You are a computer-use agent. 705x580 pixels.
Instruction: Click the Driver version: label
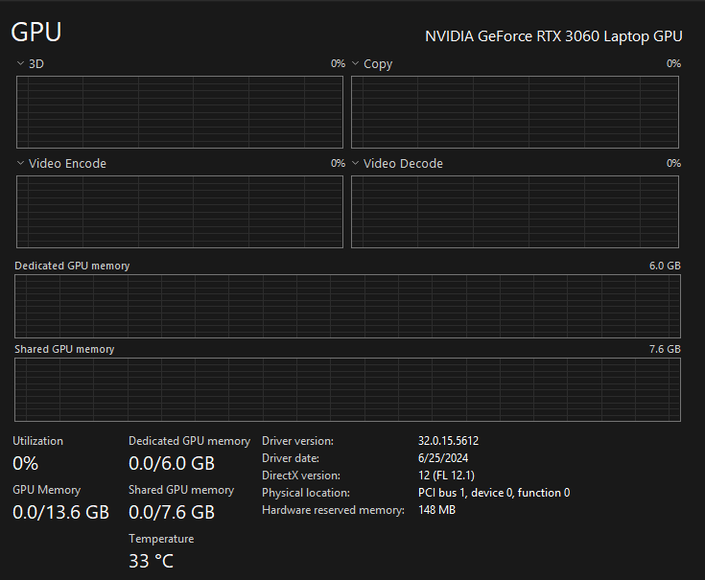pos(297,441)
